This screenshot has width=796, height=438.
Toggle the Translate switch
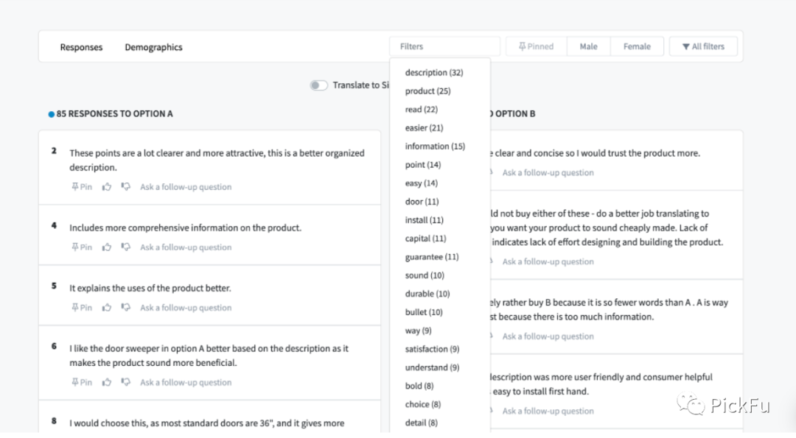tap(319, 85)
